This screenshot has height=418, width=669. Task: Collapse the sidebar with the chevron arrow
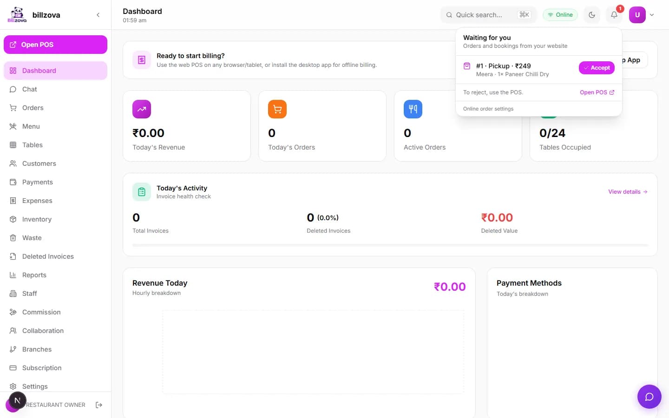point(98,15)
